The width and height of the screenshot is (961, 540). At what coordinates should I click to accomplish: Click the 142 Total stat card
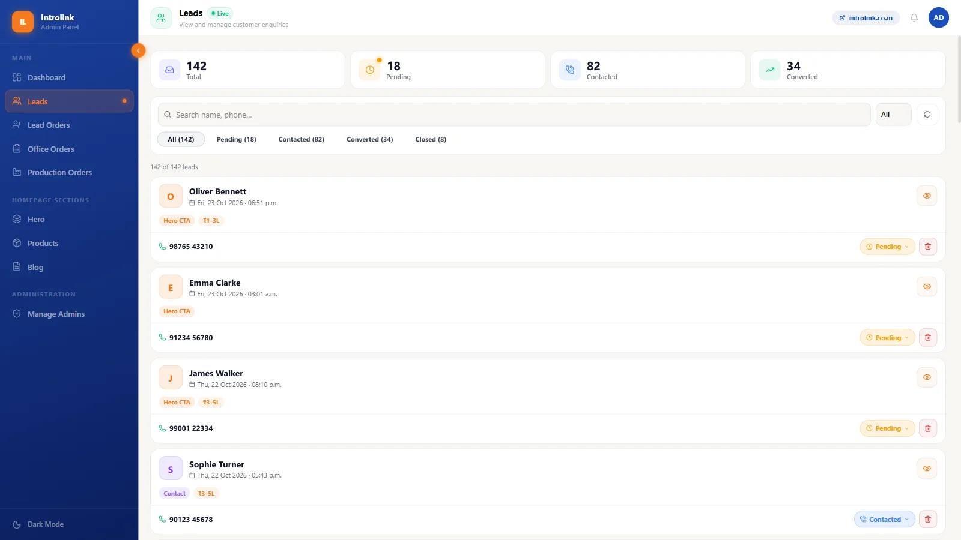(247, 70)
